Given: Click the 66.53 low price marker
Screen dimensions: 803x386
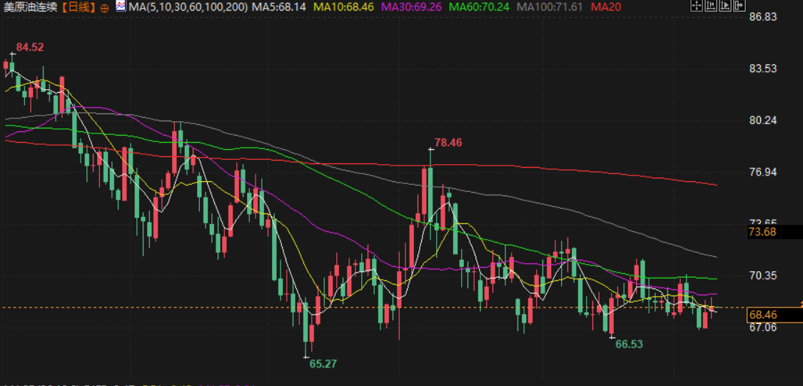Looking at the screenshot, I should 629,344.
